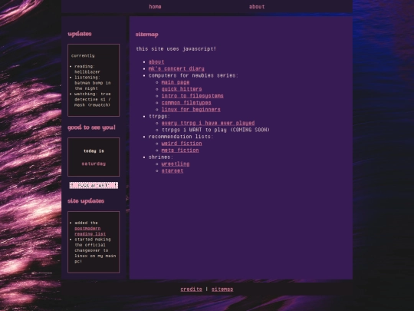The height and width of the screenshot is (311, 414).
Task: Click the 'sitemap' page heading
Action: click(146, 34)
